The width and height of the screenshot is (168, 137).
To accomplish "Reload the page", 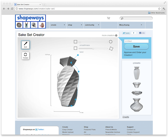I will pos(12,9).
